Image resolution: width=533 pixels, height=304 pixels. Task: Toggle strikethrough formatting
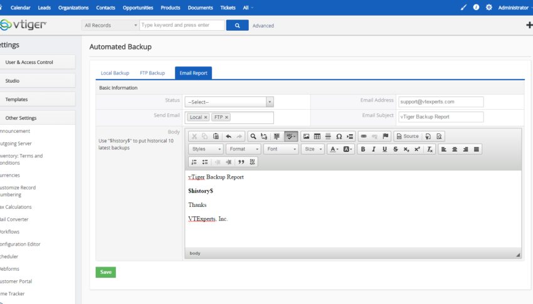click(x=396, y=149)
